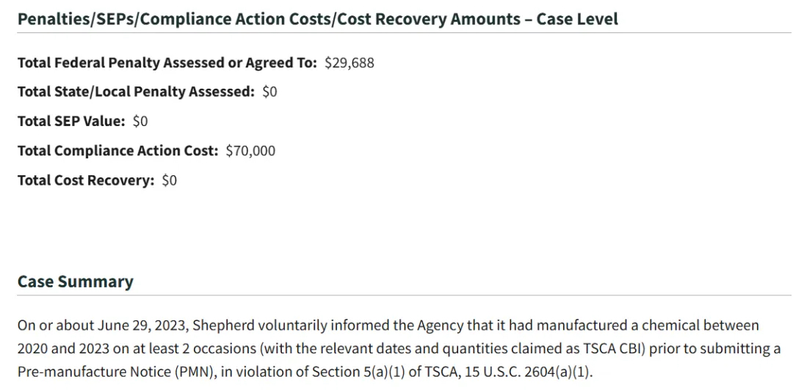Click the Total SEP Value label
The height and width of the screenshot is (390, 793).
pyautogui.click(x=71, y=121)
